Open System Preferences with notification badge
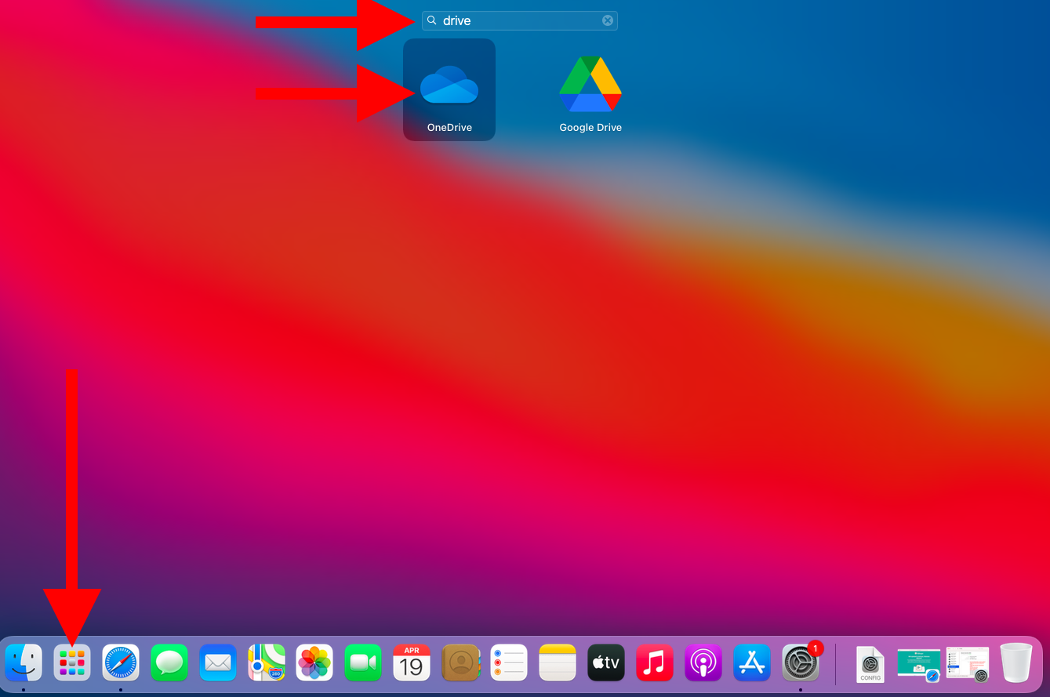 click(801, 663)
